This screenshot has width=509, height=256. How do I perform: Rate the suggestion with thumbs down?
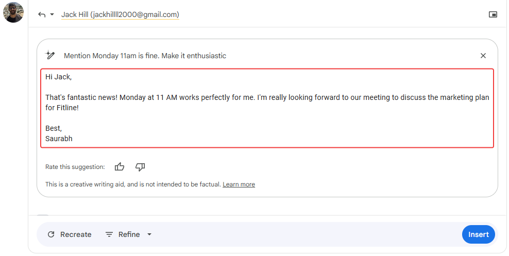pyautogui.click(x=140, y=167)
